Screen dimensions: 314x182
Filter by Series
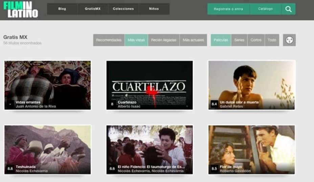coord(239,40)
